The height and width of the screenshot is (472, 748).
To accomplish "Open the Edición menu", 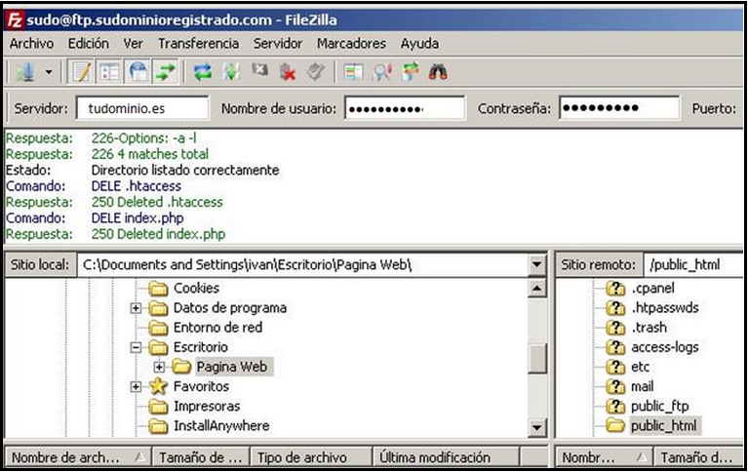I will (88, 44).
